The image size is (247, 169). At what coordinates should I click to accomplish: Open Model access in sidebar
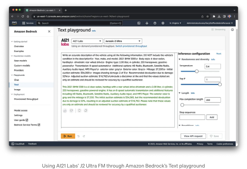coord(21,110)
